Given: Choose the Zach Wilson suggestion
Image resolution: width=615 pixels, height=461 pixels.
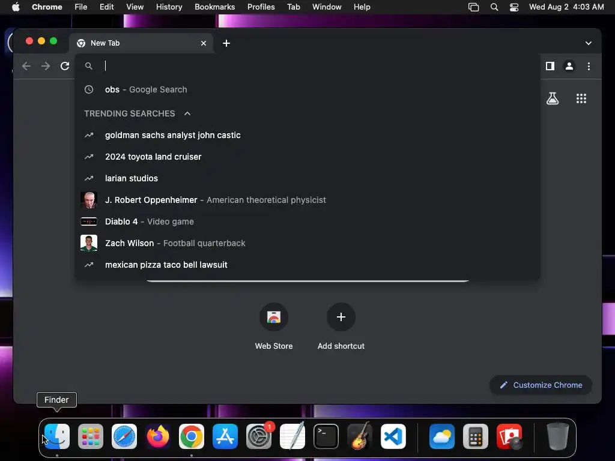Looking at the screenshot, I should (x=307, y=243).
